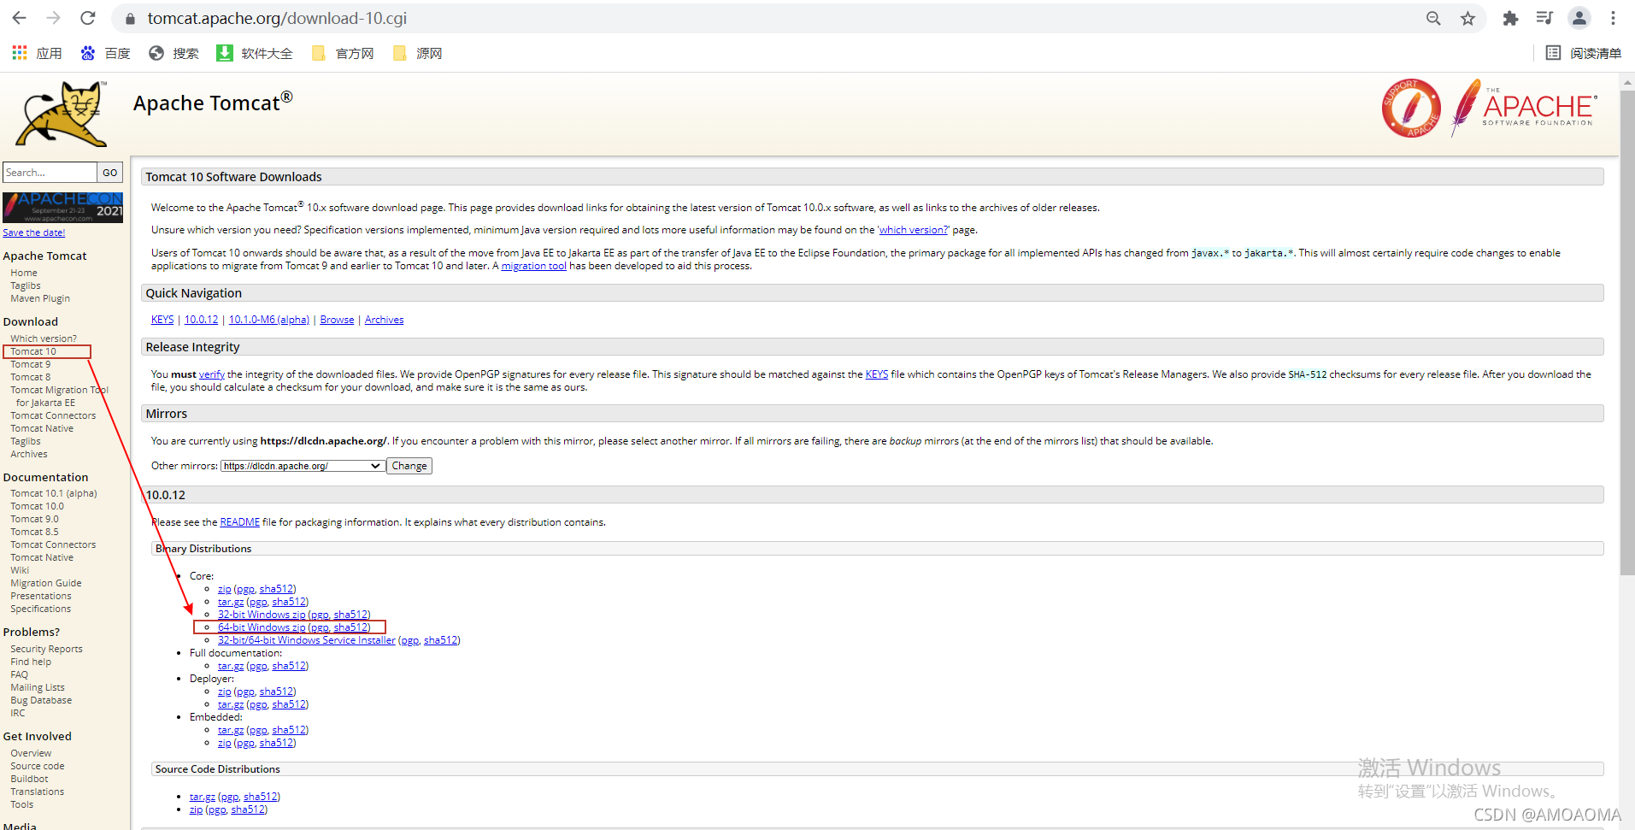Open Security Reports in sidebar
1635x830 pixels.
click(x=47, y=649)
